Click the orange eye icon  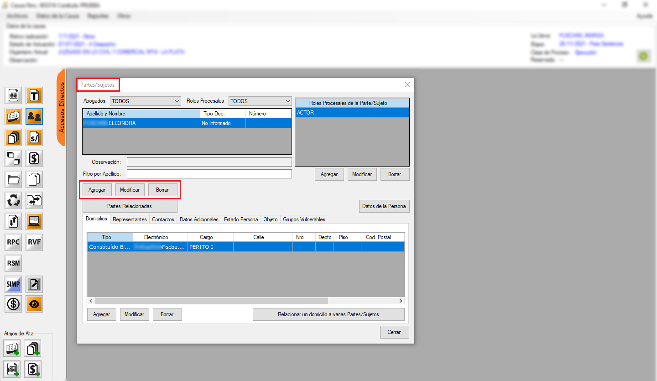coord(34,304)
